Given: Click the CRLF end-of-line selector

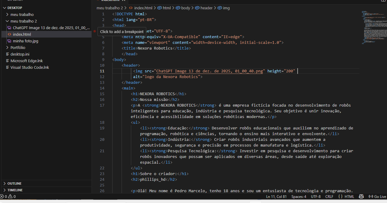Looking at the screenshot, I should coord(329,197).
